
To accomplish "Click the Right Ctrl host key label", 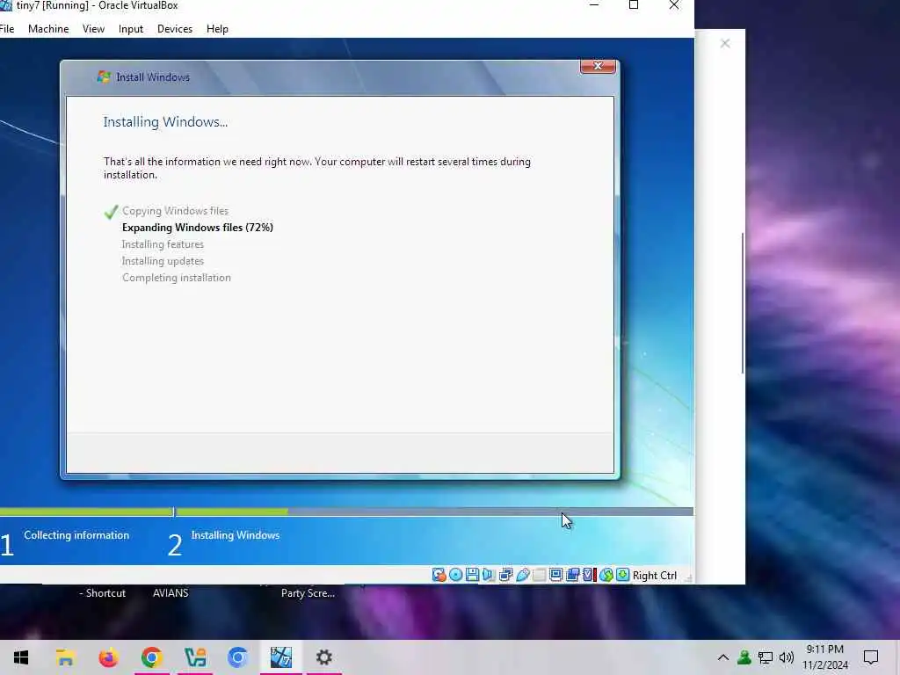I will coord(654,576).
